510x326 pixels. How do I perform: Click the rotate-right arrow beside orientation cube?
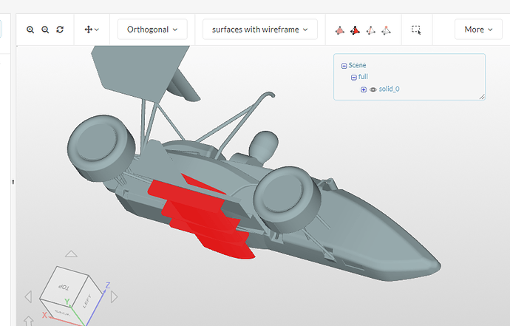[114, 296]
